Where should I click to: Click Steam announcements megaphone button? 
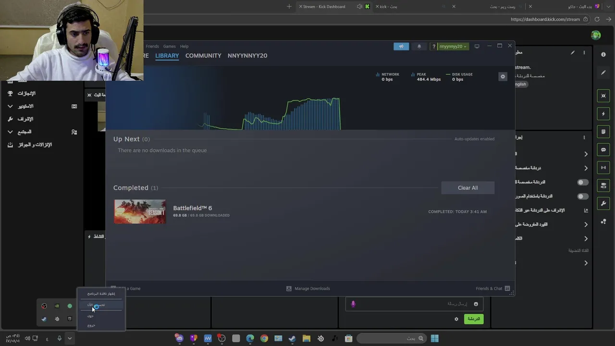tap(401, 46)
